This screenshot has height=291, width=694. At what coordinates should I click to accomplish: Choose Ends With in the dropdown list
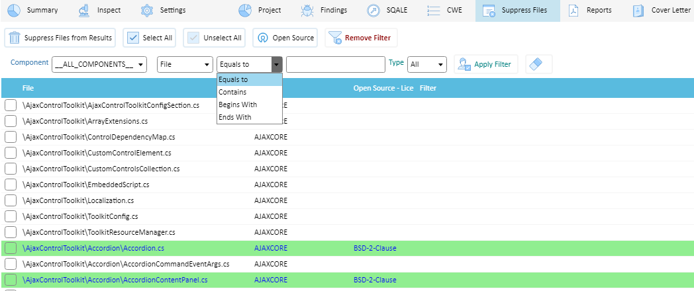[x=249, y=117]
